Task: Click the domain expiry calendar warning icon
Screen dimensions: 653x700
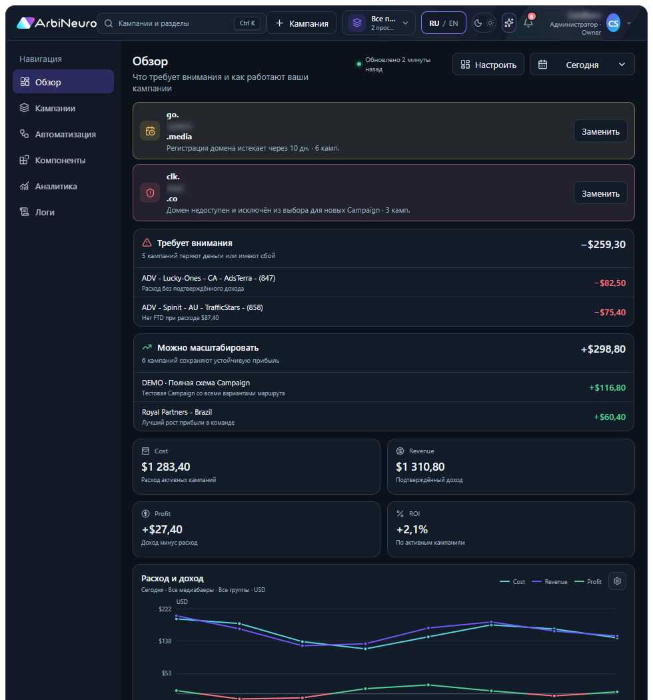Action: click(x=150, y=131)
